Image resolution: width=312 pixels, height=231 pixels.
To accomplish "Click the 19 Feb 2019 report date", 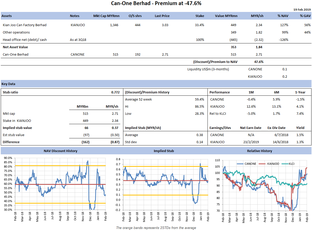I will 302,9.
